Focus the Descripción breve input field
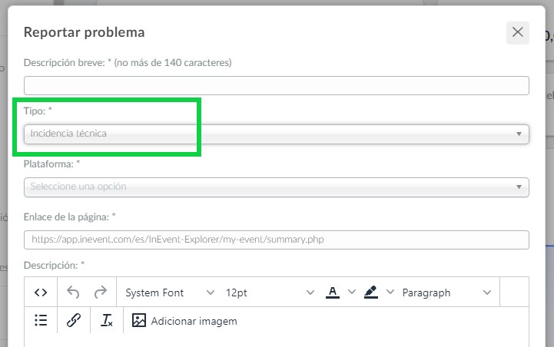The image size is (554, 347). 277,85
